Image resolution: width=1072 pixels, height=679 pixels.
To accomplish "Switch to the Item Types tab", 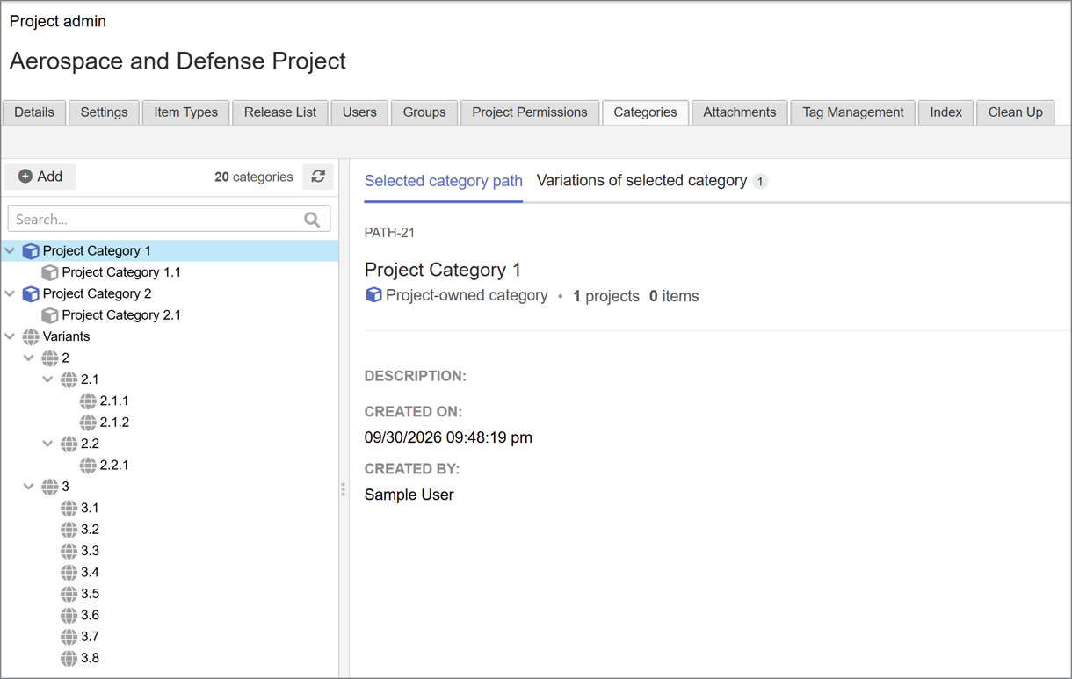I will coord(186,112).
